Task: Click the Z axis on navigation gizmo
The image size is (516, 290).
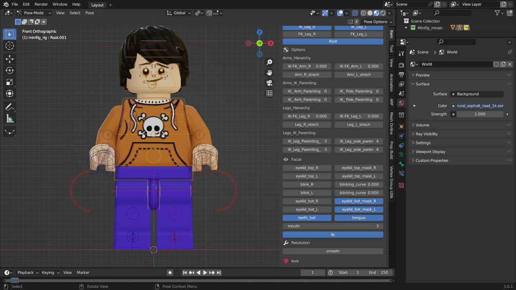Action: [260, 32]
